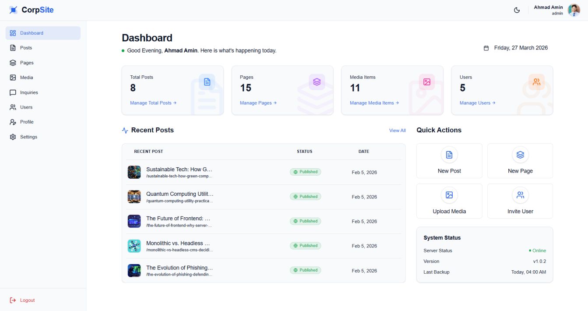Open the Media library icon

13,77
